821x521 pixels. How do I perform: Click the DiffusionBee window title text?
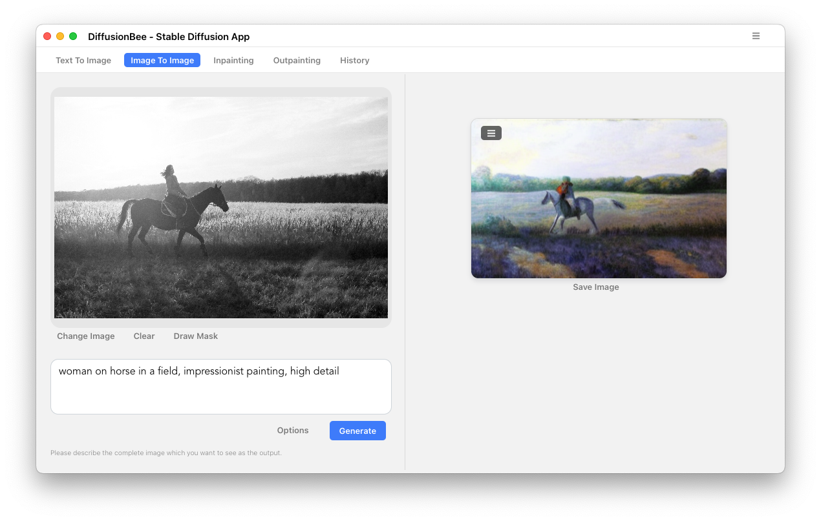point(169,37)
